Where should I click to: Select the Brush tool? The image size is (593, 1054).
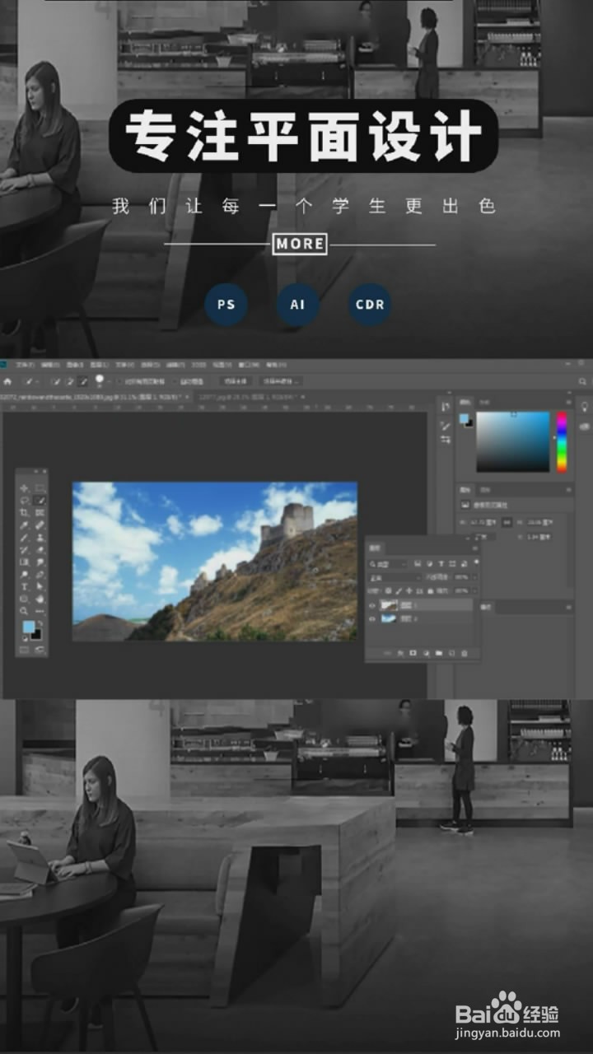(24, 538)
